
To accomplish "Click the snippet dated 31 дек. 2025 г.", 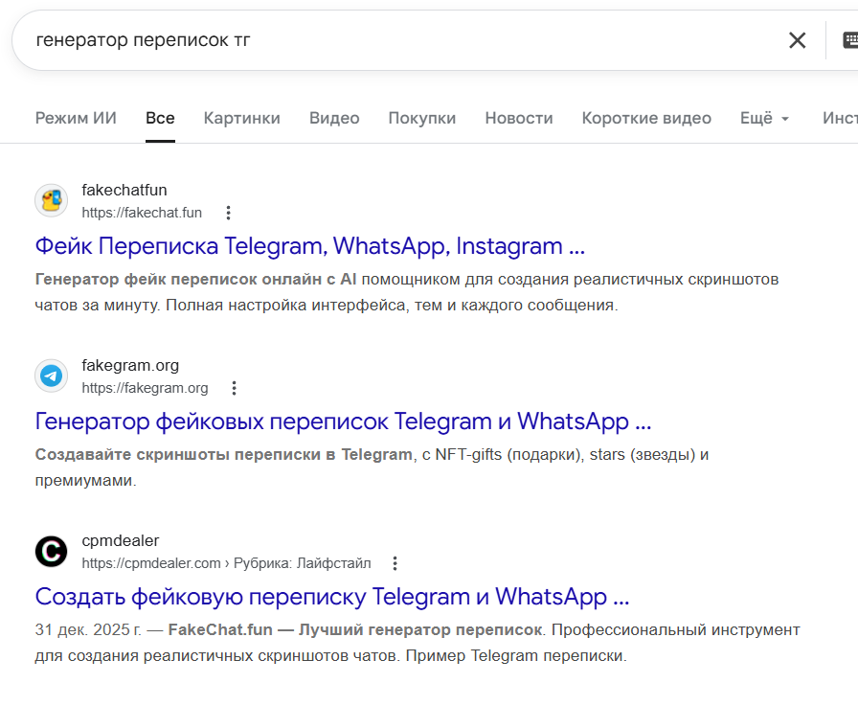I will coord(418,643).
